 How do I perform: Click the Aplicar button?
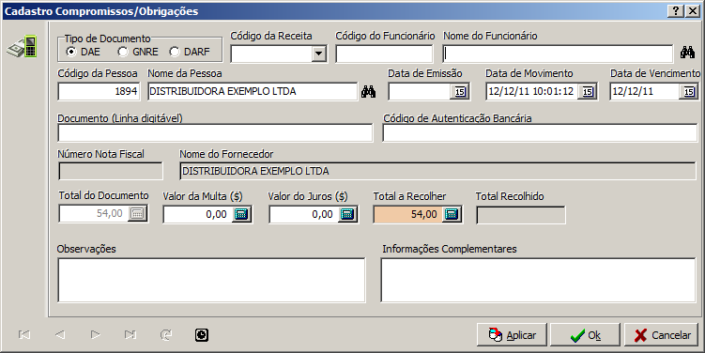click(x=512, y=335)
